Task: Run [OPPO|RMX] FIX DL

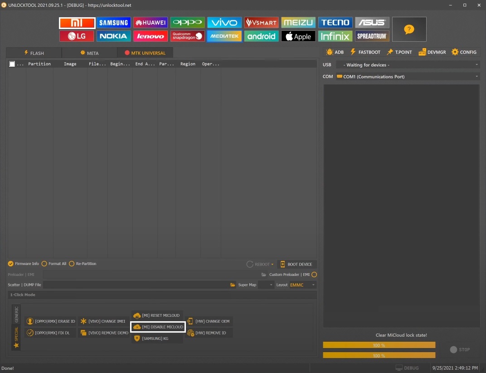Action: click(51, 333)
